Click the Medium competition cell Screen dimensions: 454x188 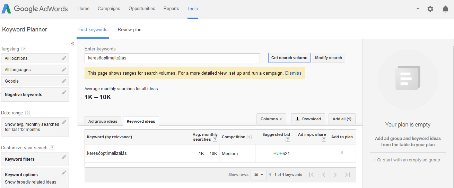click(x=230, y=153)
